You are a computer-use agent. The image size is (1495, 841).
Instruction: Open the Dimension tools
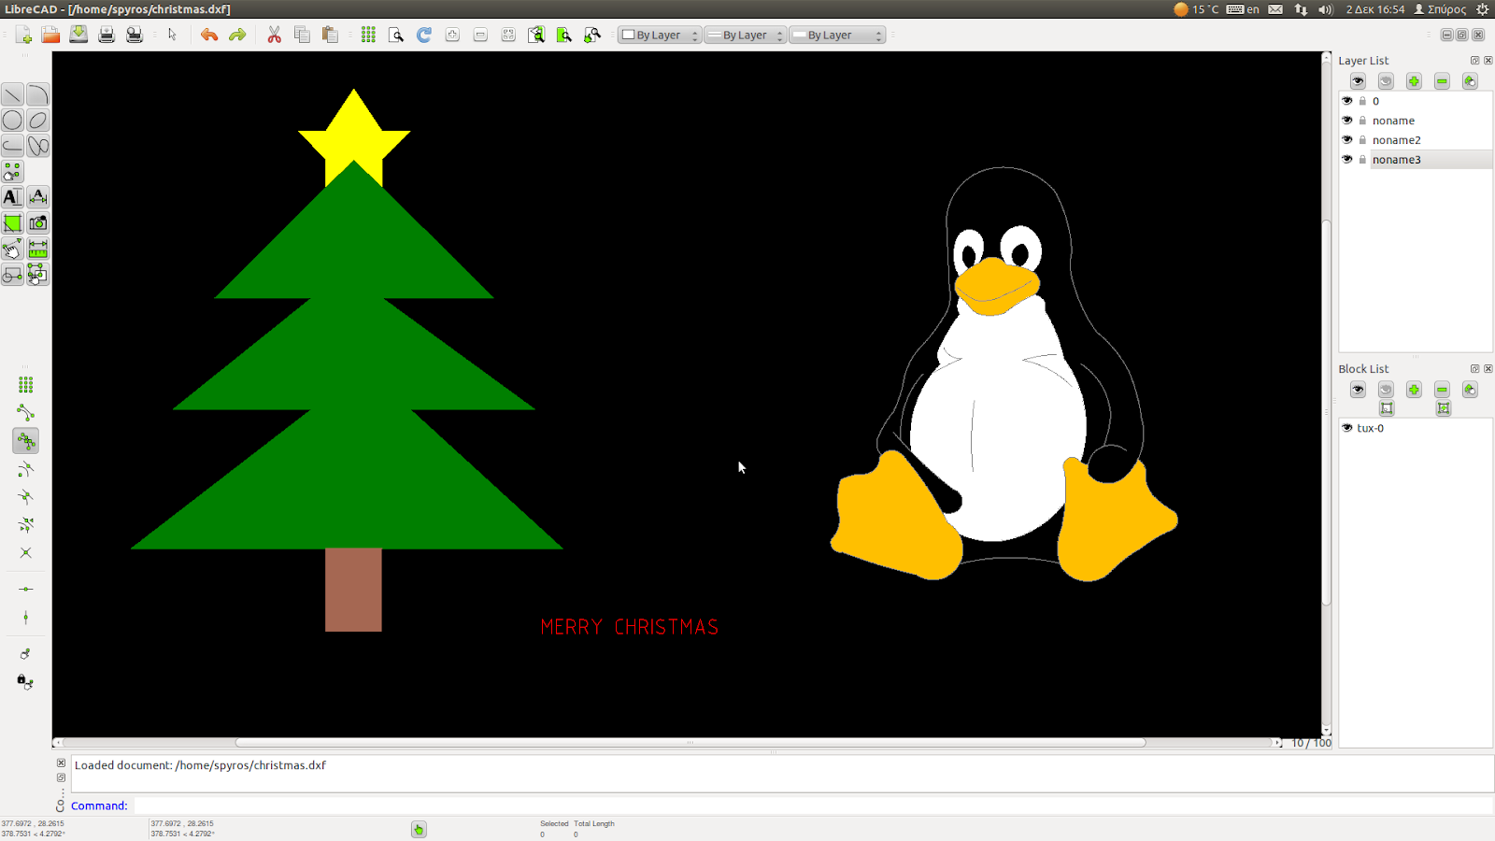point(37,197)
